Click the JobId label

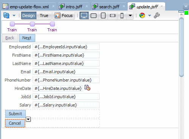(26, 97)
